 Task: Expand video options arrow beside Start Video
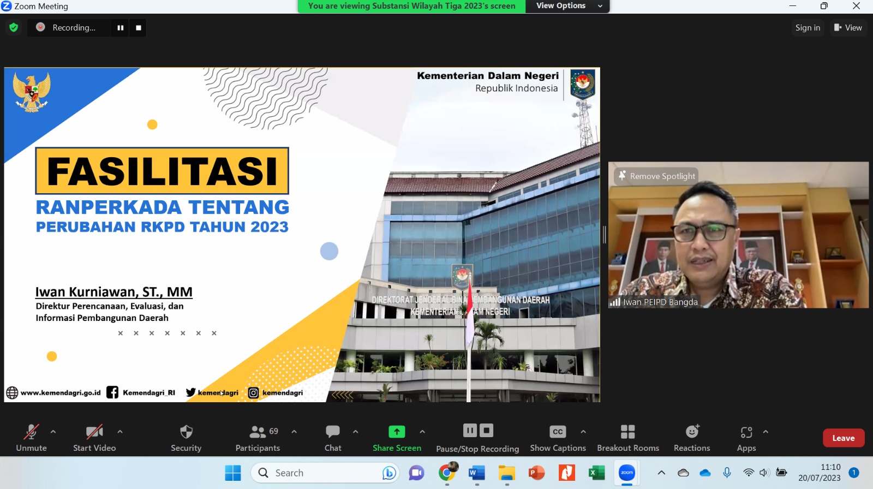point(120,432)
